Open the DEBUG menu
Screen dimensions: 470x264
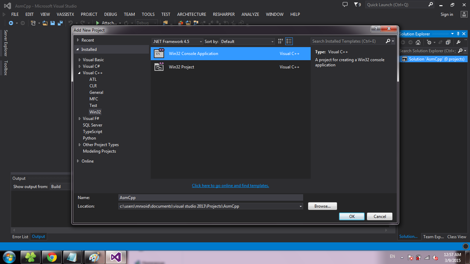111,14
